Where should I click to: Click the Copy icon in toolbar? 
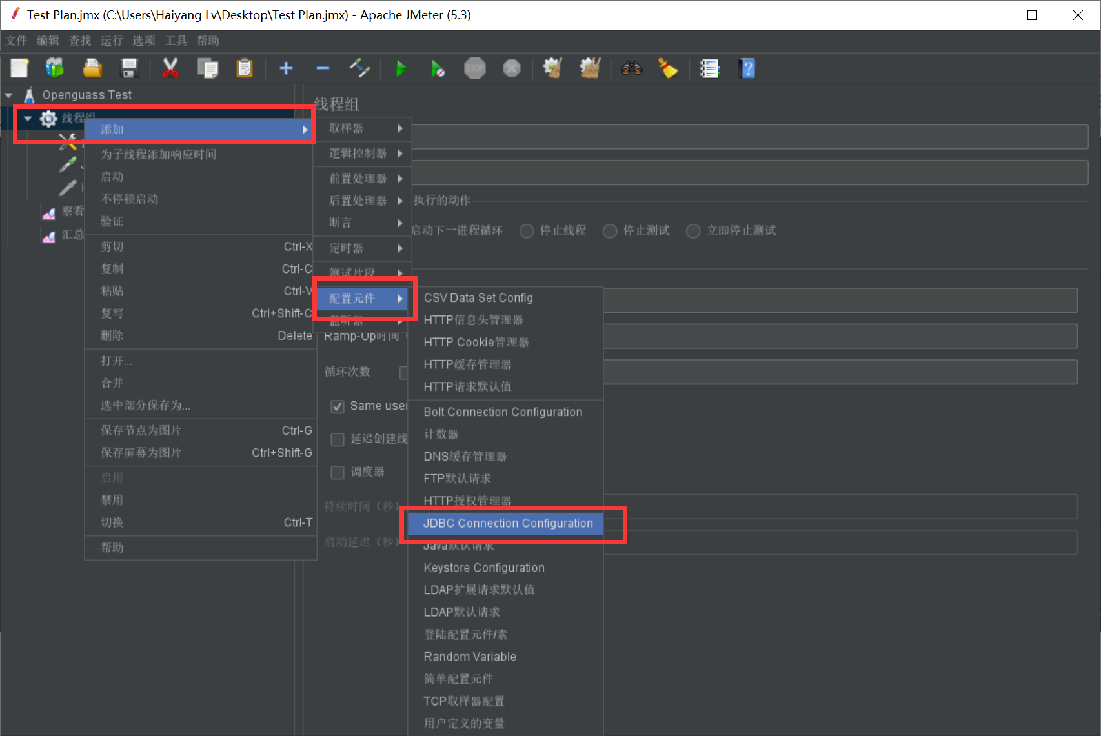[208, 68]
